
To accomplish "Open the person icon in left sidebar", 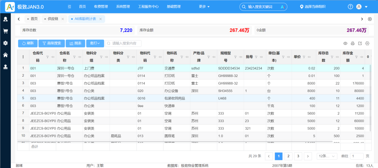I will point(5,19).
